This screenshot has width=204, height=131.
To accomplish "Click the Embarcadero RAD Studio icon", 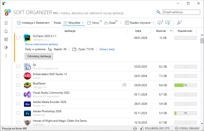I will click(x=27, y=76).
